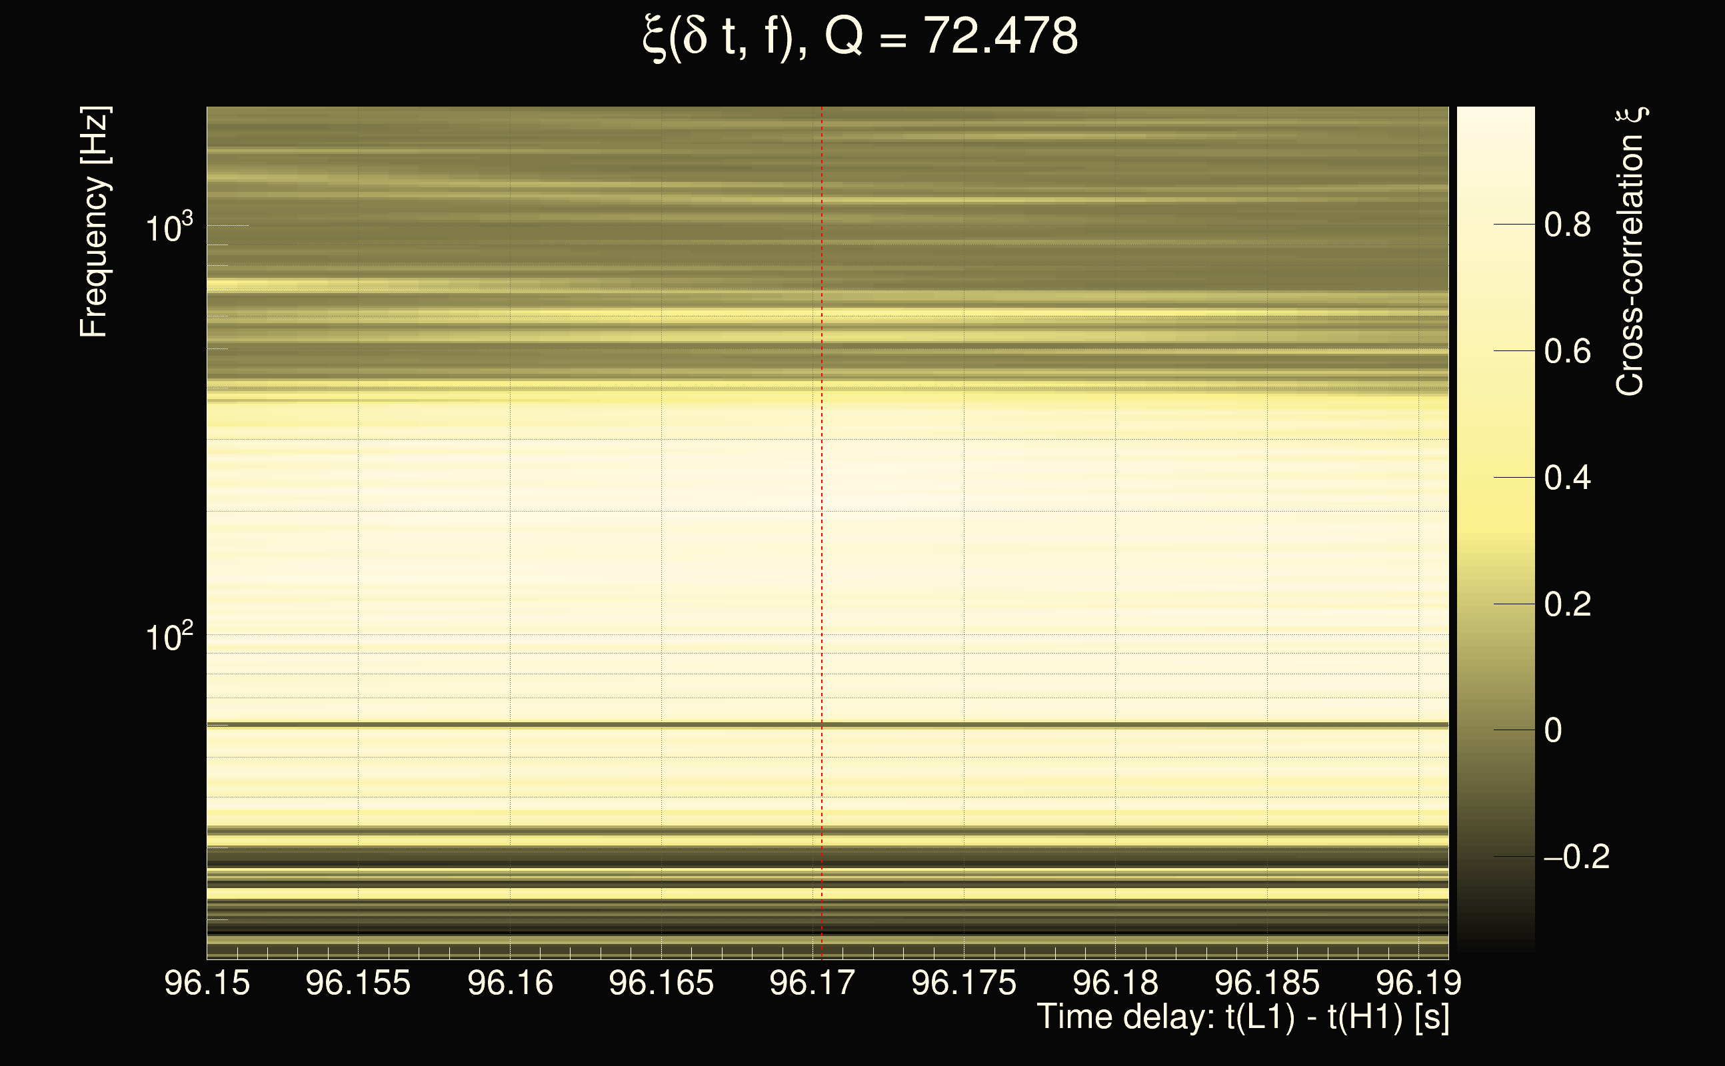Click the 0.8 value on the colorbar
The width and height of the screenshot is (1725, 1066).
(x=1567, y=225)
